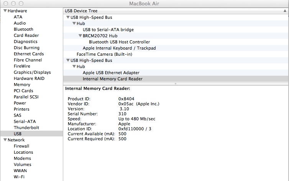289x181 pixels.
Task: Close the MacBook Air window
Action: tap(6, 3)
